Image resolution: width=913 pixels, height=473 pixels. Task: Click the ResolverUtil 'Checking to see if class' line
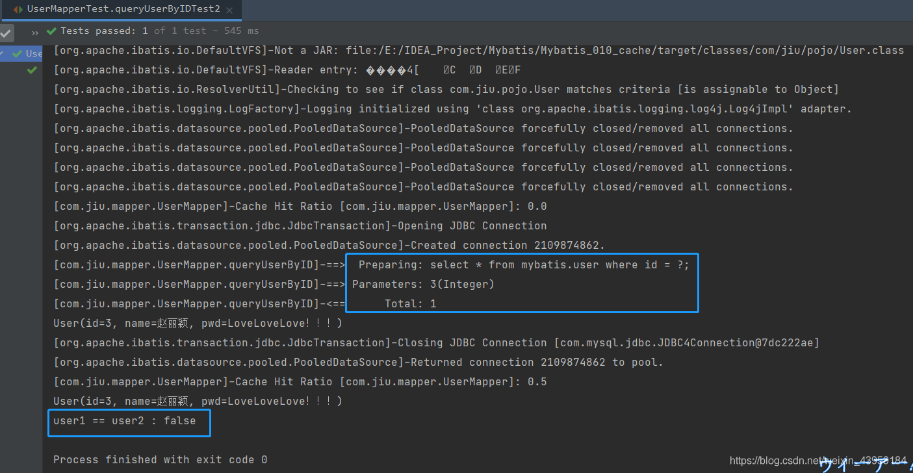[446, 89]
